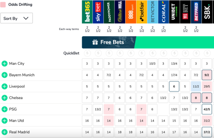Image resolution: width=214 pixels, height=138 pixels.
Task: Click the Sky Bet bookmaker logo
Action: tap(98, 12)
